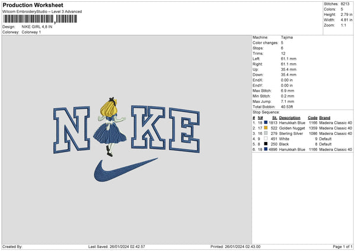Click the Max Jump value 7.1 mm

pos(288,102)
